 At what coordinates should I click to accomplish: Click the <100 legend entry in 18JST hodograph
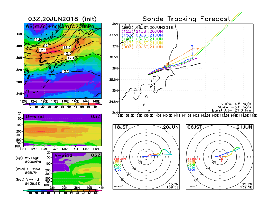pos(117,170)
